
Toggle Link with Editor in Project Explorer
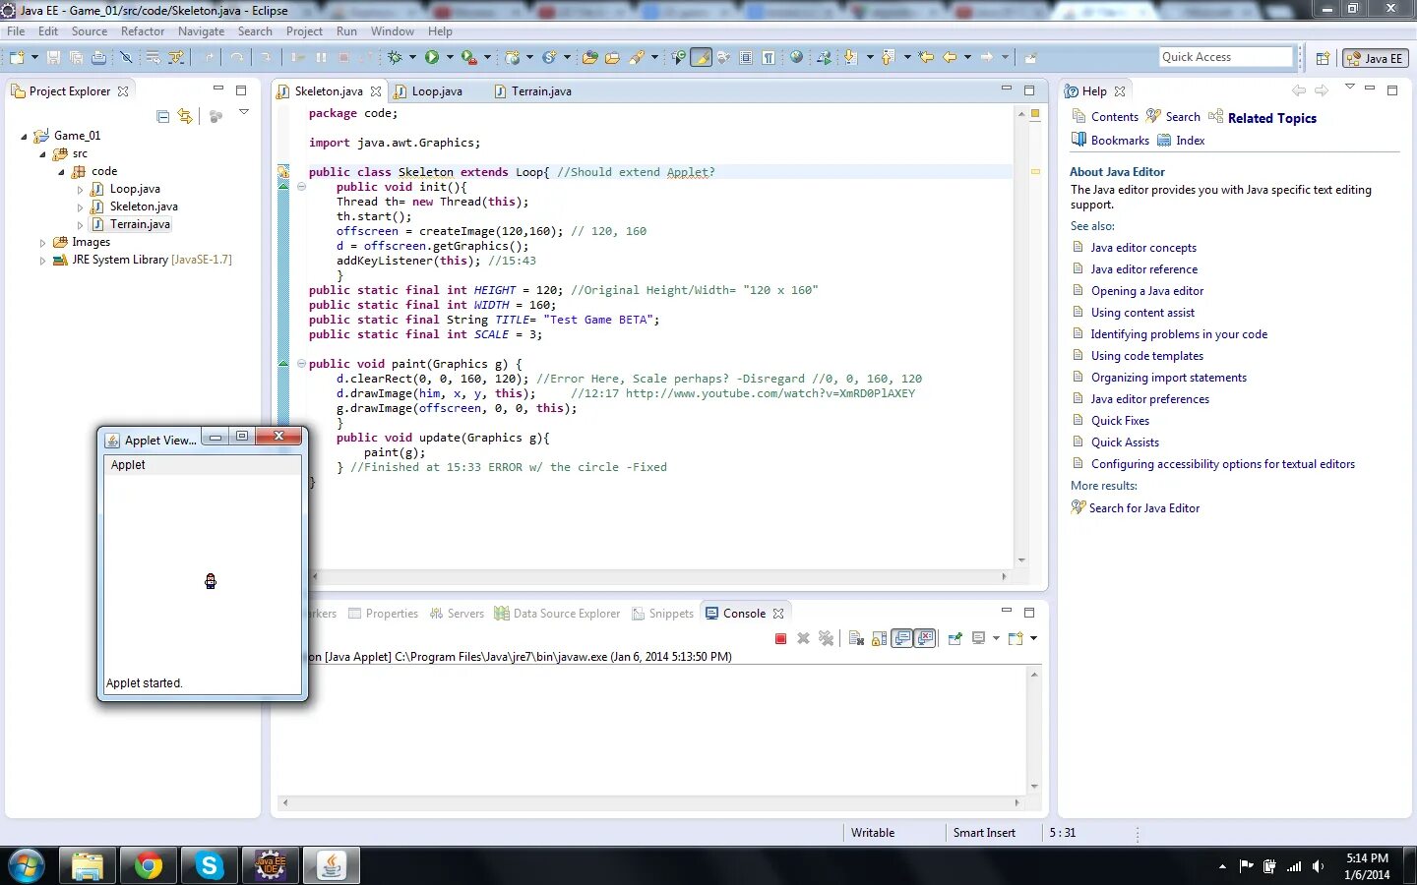click(x=185, y=117)
